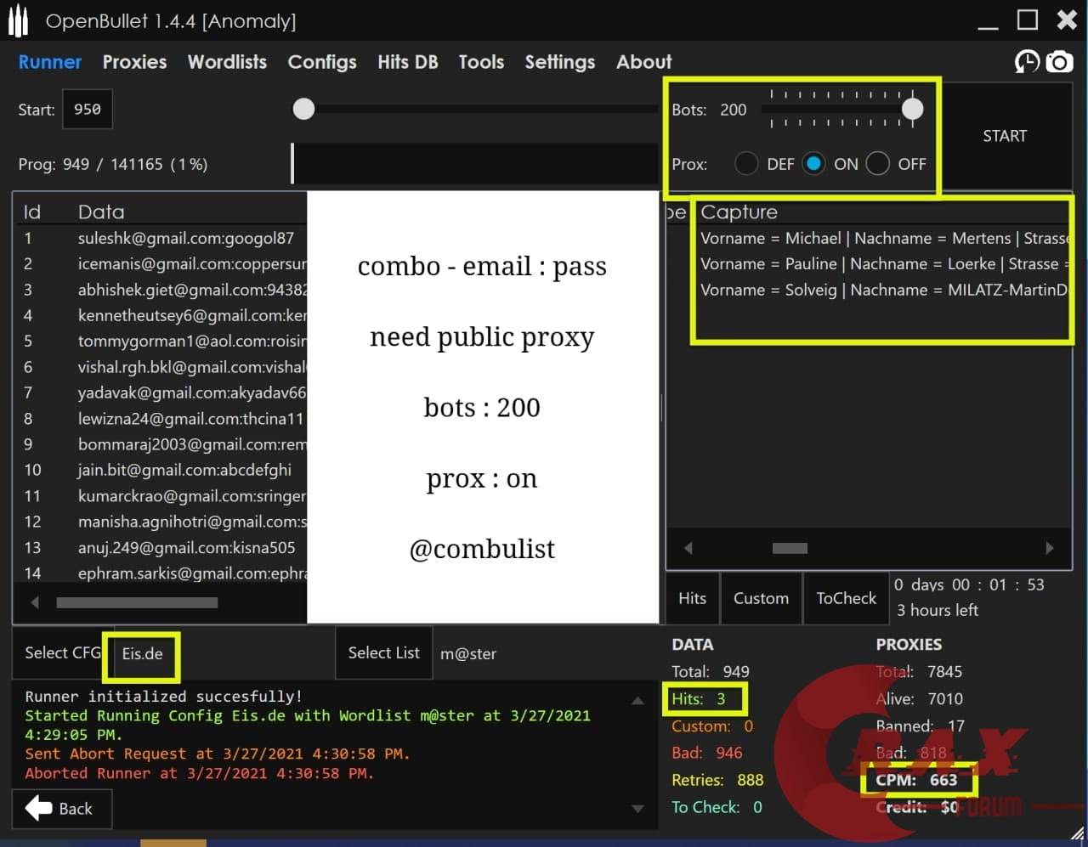Click the Bots slider handle
Image resolution: width=1088 pixels, height=847 pixels.
pos(912,109)
